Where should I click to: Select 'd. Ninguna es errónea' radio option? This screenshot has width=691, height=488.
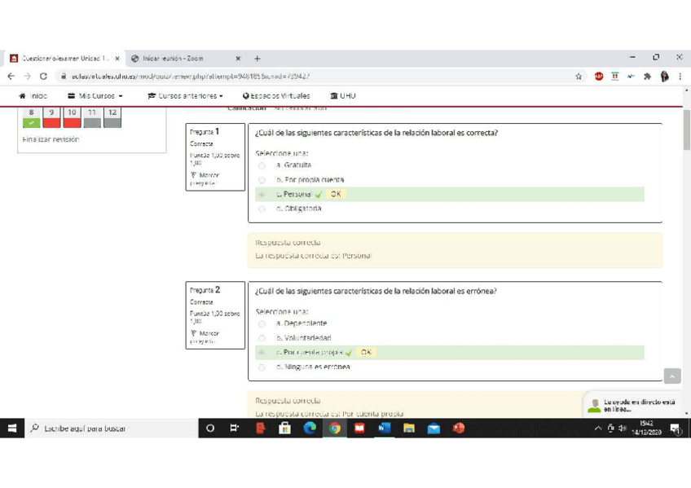(262, 367)
